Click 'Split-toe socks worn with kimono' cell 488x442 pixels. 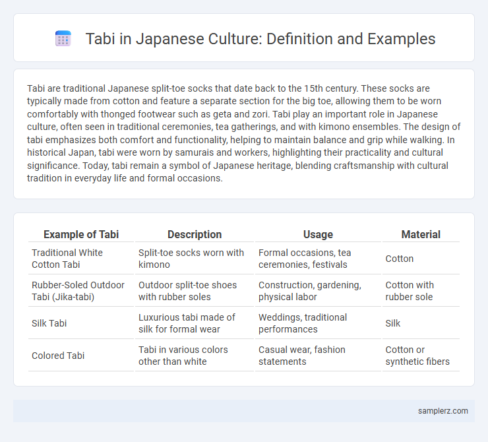tap(195, 259)
